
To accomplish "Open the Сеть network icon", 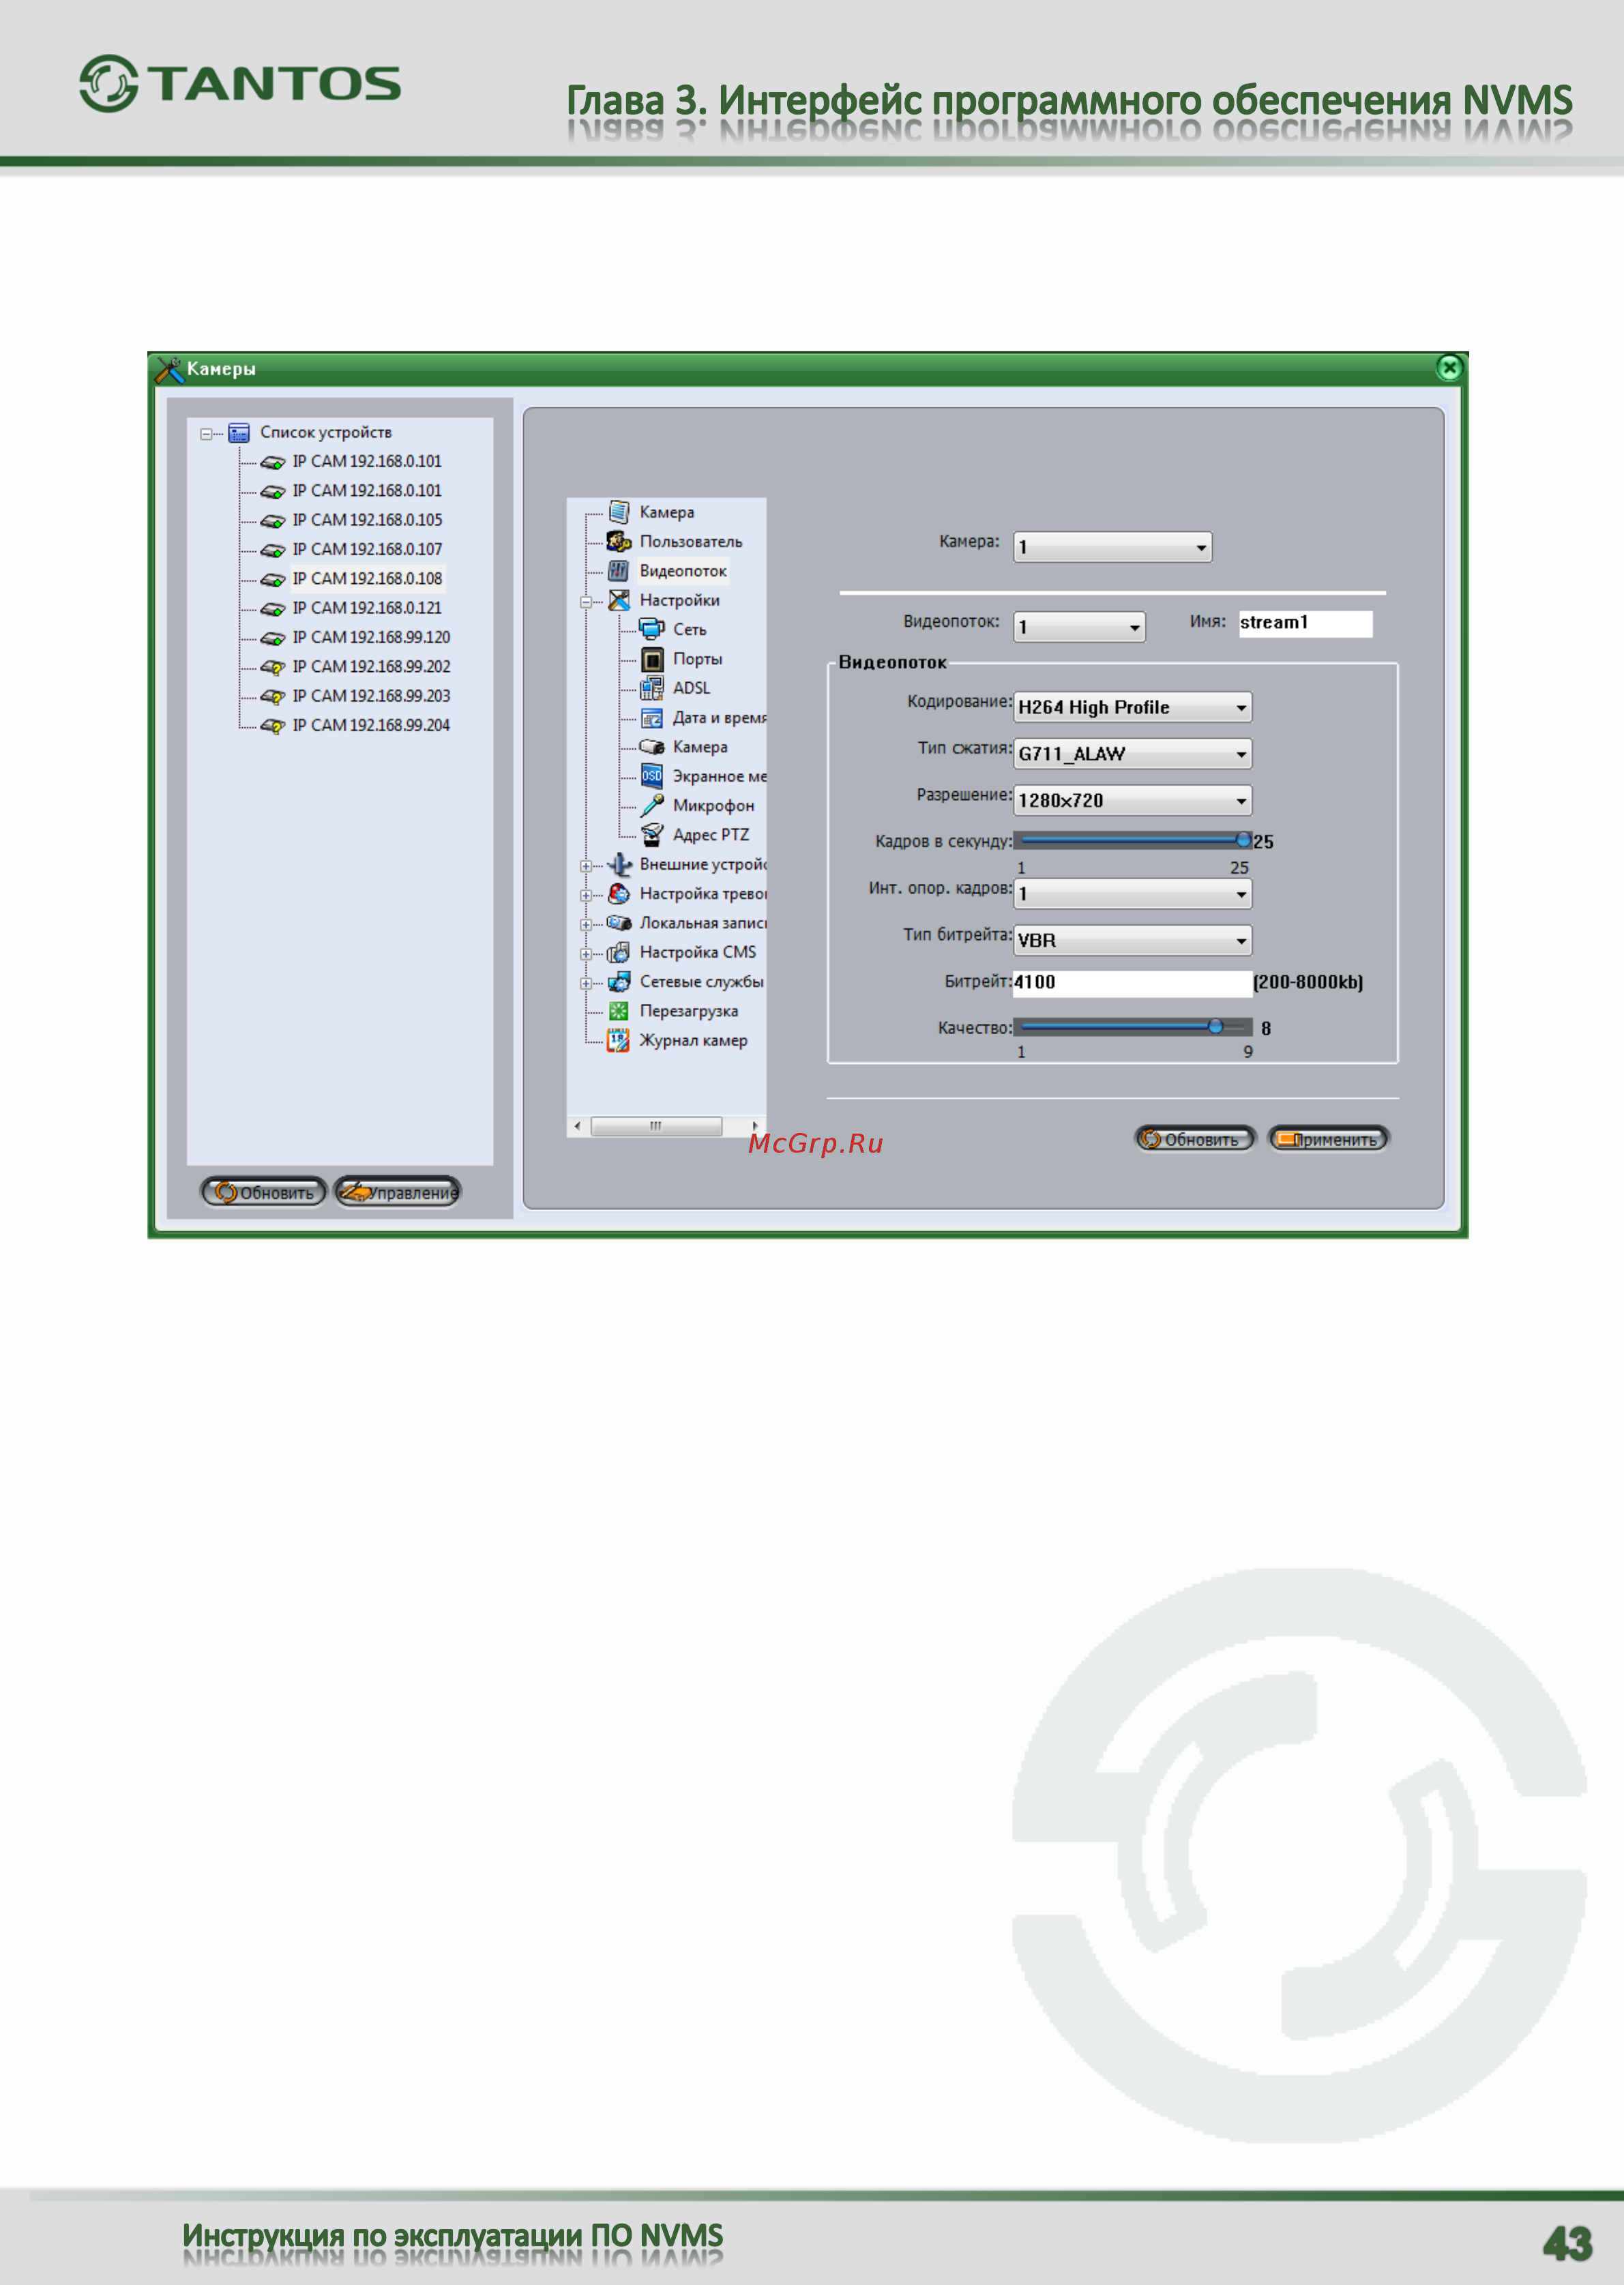I will [x=652, y=629].
